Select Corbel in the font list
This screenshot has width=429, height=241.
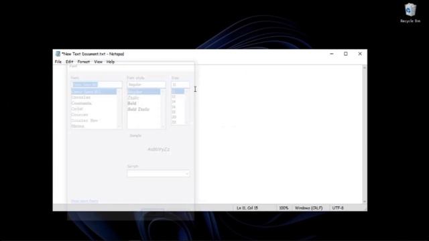[77, 108]
